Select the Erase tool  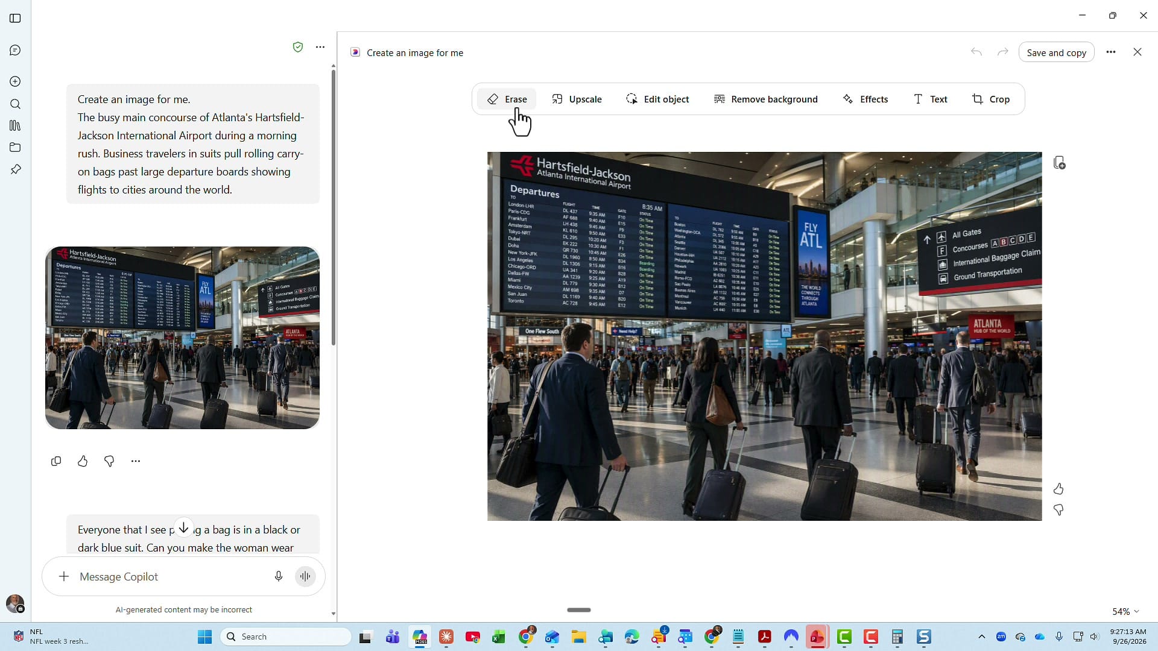pyautogui.click(x=507, y=99)
